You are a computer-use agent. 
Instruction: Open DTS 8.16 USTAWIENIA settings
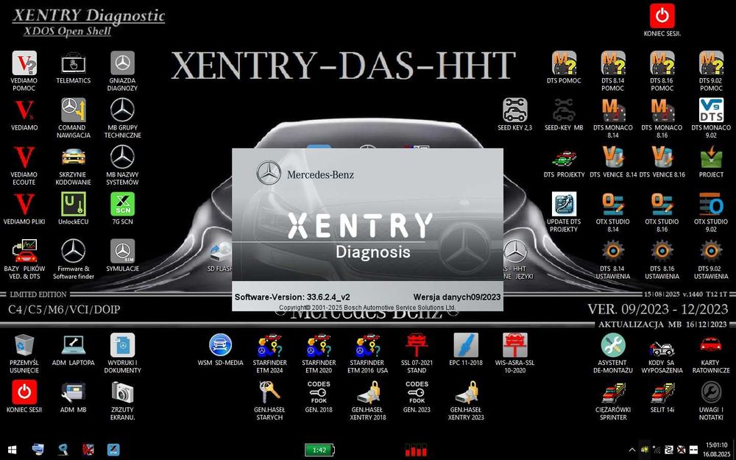point(662,251)
